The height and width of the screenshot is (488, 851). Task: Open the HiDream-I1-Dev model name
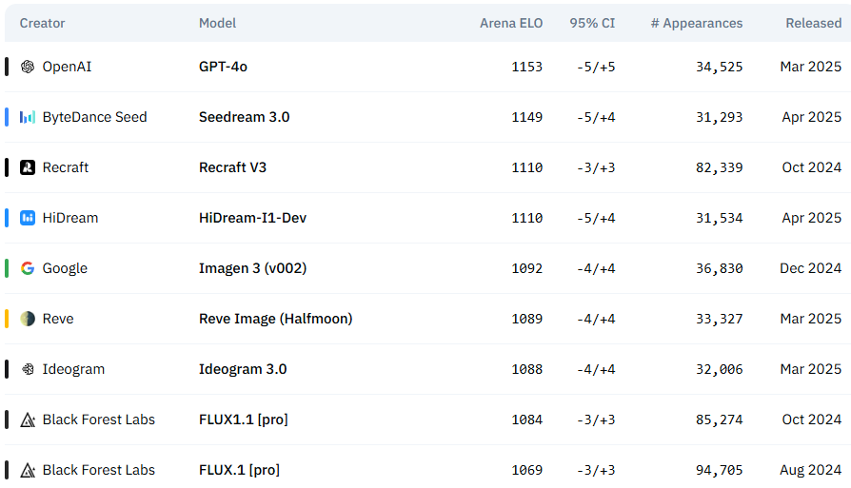pos(253,218)
